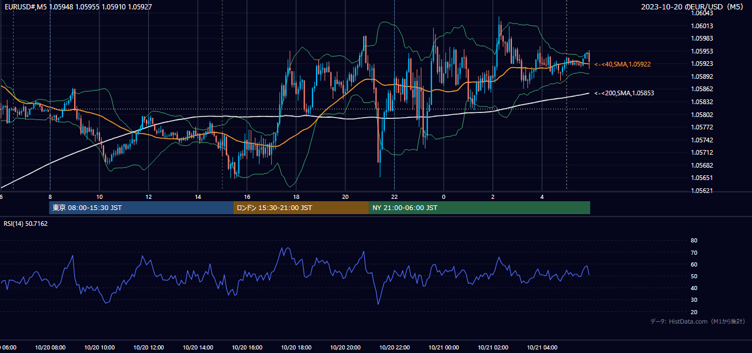The width and height of the screenshot is (752, 353).
Task: Click the 10/20 12:00 date label
Action: [148, 348]
